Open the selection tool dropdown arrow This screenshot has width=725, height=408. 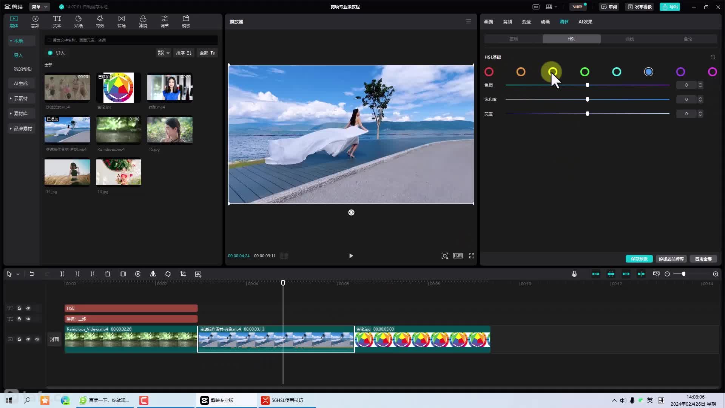(18, 274)
